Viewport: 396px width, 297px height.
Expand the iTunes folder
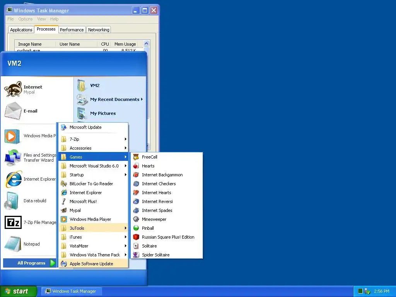click(x=94, y=237)
